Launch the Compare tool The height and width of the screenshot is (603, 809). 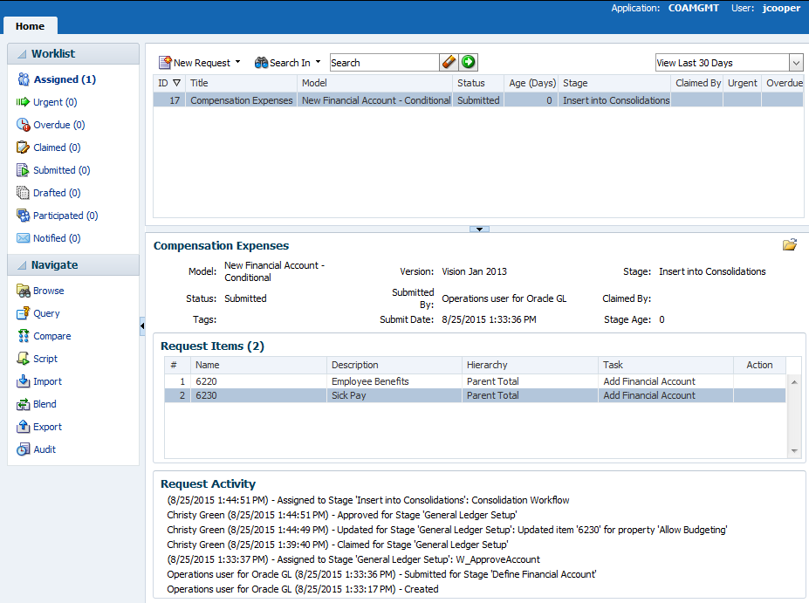pyautogui.click(x=51, y=336)
